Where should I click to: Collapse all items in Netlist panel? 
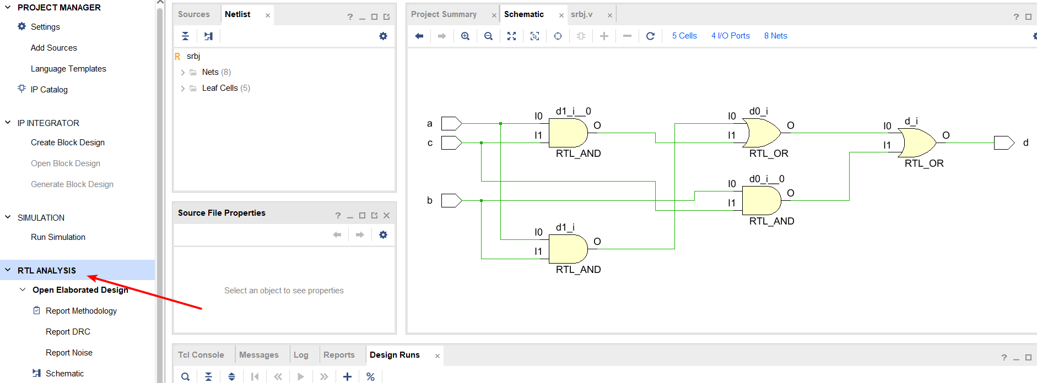tap(186, 36)
